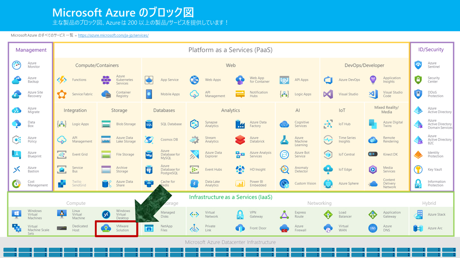Click the Cosmos DB icon
The image size is (460, 258).
[x=149, y=140]
